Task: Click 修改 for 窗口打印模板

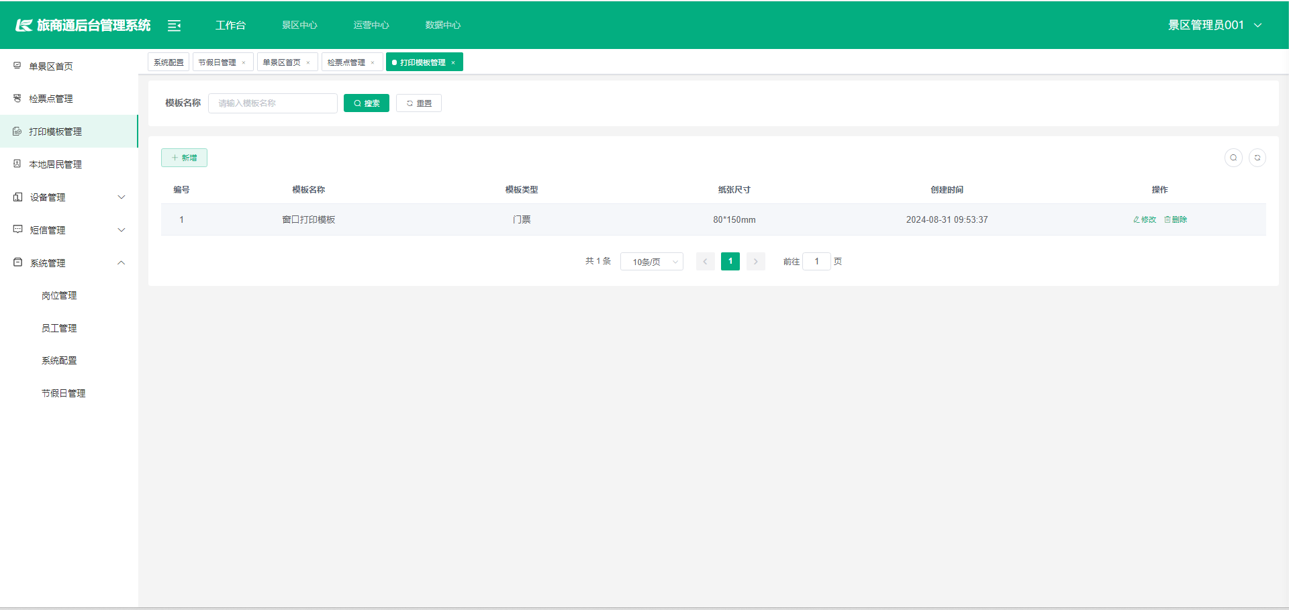Action: 1145,219
